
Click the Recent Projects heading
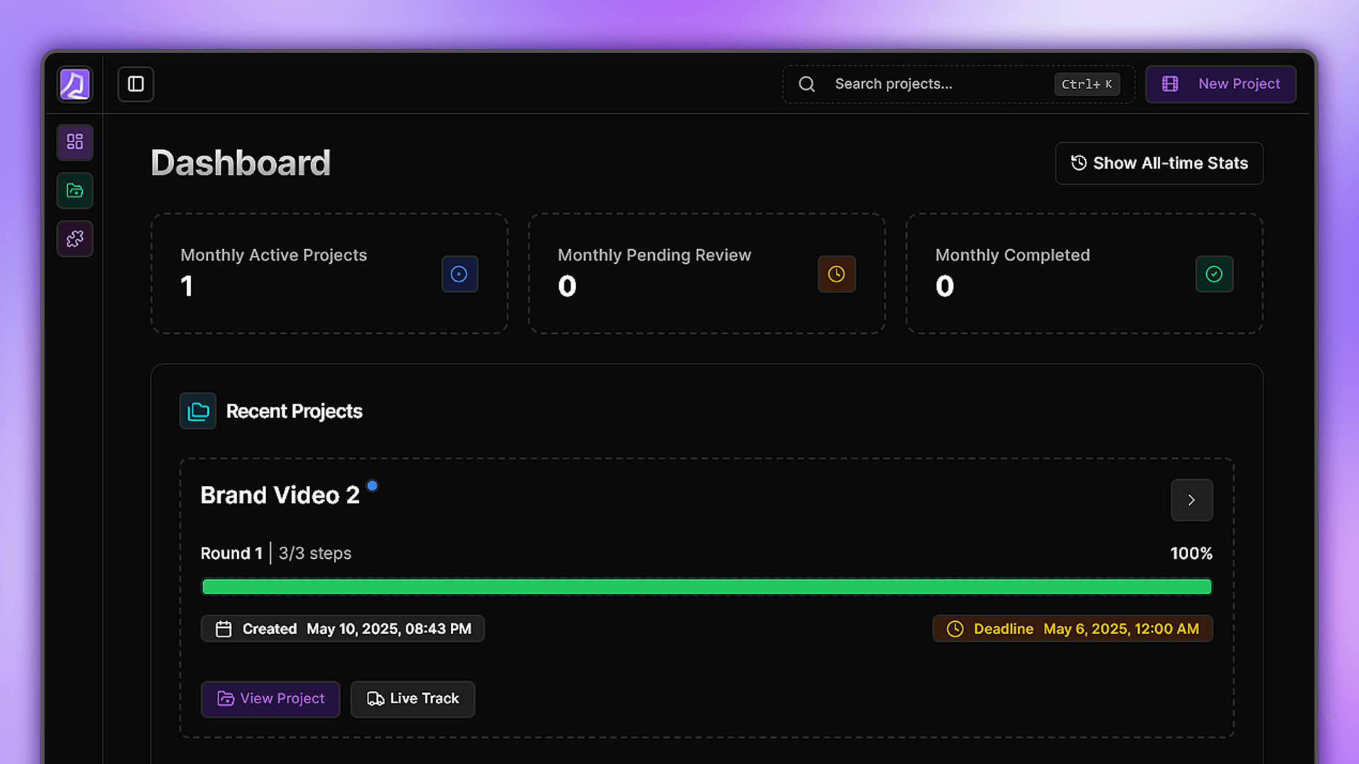point(294,412)
